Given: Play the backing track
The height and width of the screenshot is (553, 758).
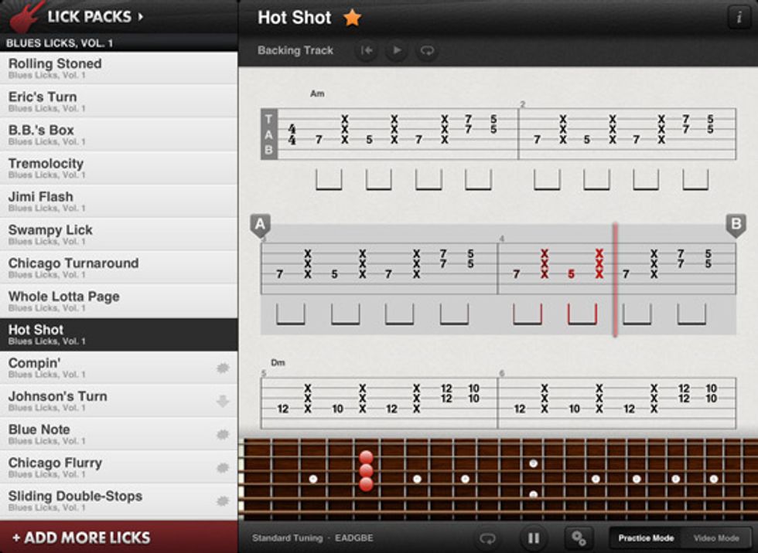Looking at the screenshot, I should pyautogui.click(x=397, y=51).
